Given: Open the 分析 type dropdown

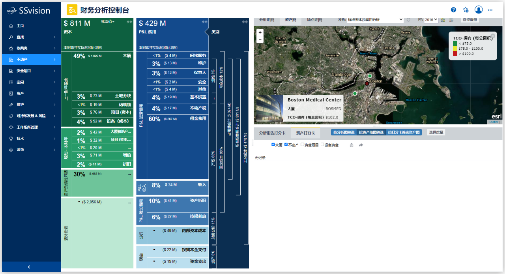Looking at the screenshot, I should point(375,20).
